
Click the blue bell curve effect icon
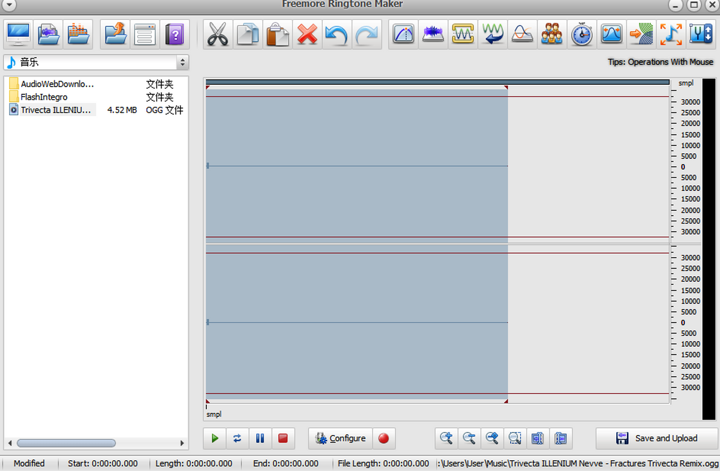click(611, 34)
